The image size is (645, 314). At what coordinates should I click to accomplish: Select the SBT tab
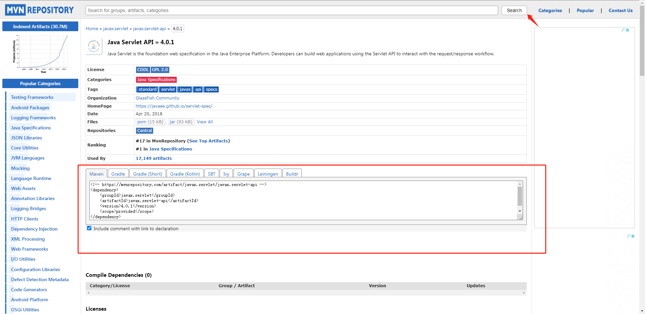(212, 174)
